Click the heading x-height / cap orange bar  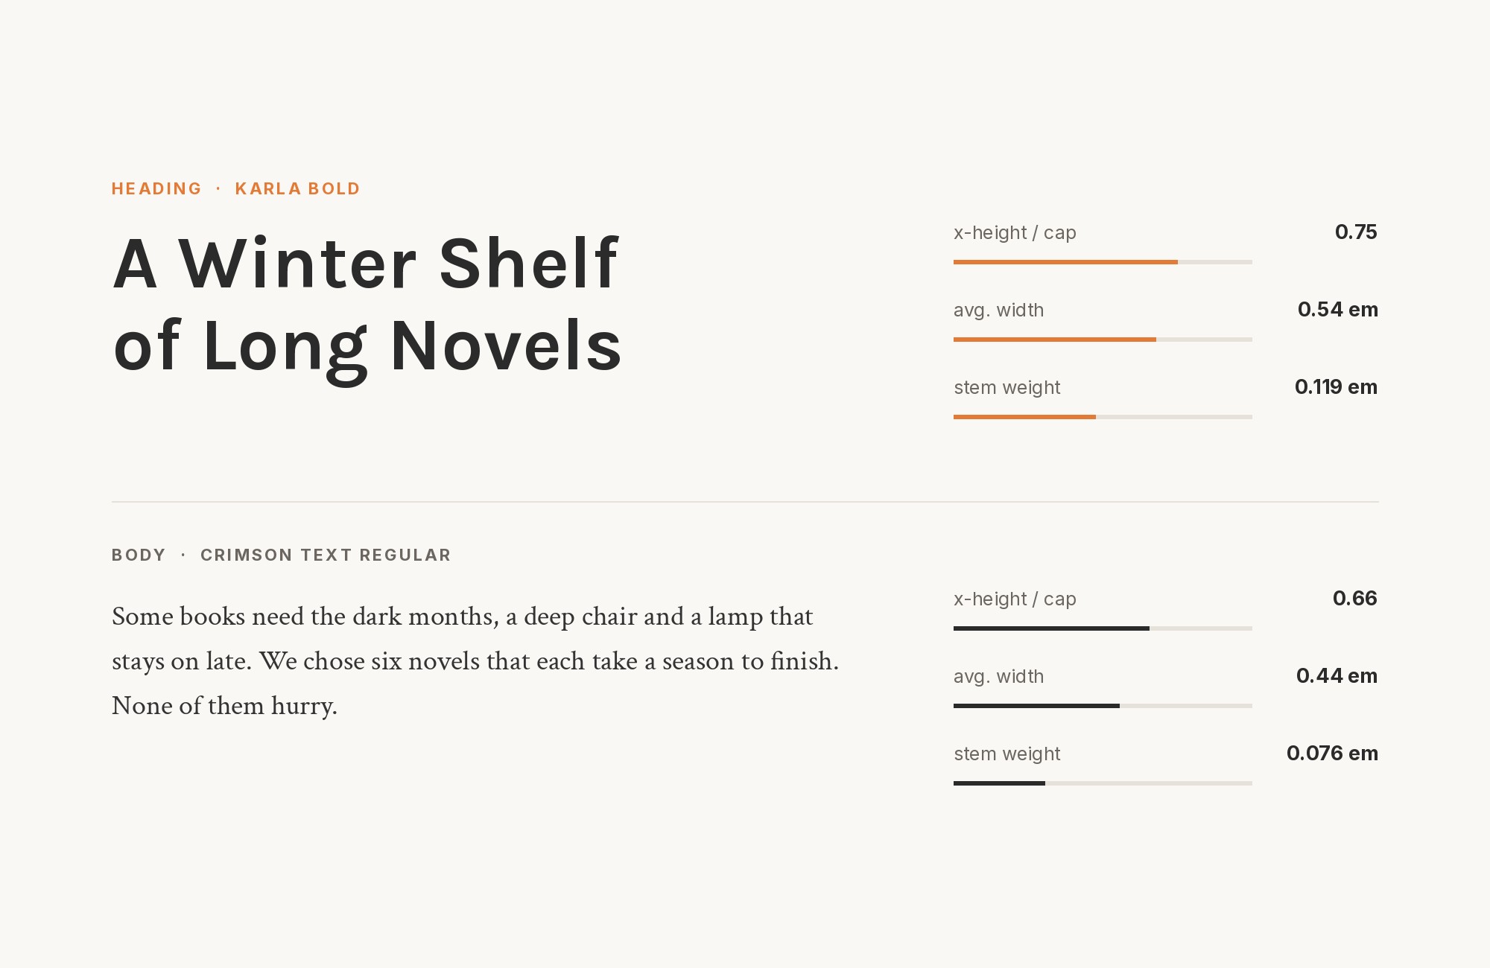pyautogui.click(x=1065, y=262)
